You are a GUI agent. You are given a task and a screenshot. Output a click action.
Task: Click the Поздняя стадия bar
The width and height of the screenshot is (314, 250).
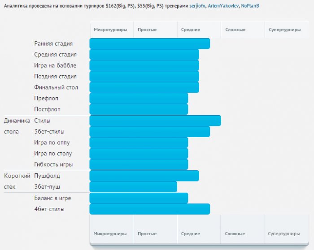pyautogui.click(x=144, y=77)
